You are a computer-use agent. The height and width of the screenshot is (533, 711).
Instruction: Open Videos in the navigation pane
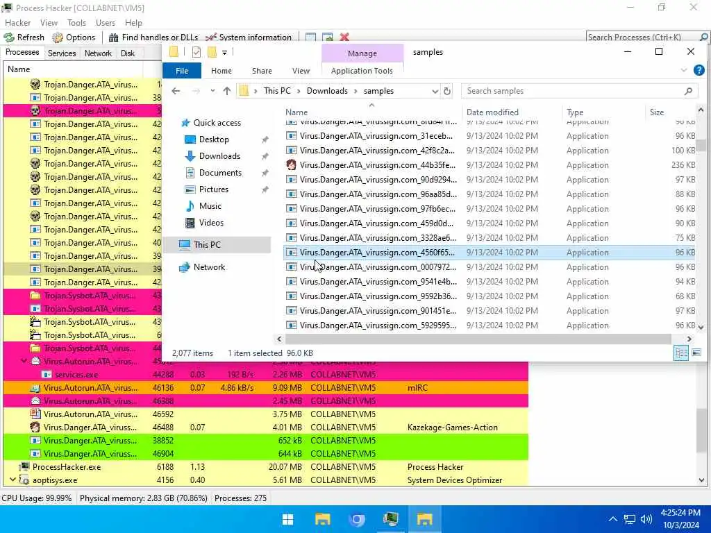pos(211,223)
